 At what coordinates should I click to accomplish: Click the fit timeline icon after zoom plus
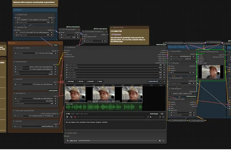tap(163, 117)
